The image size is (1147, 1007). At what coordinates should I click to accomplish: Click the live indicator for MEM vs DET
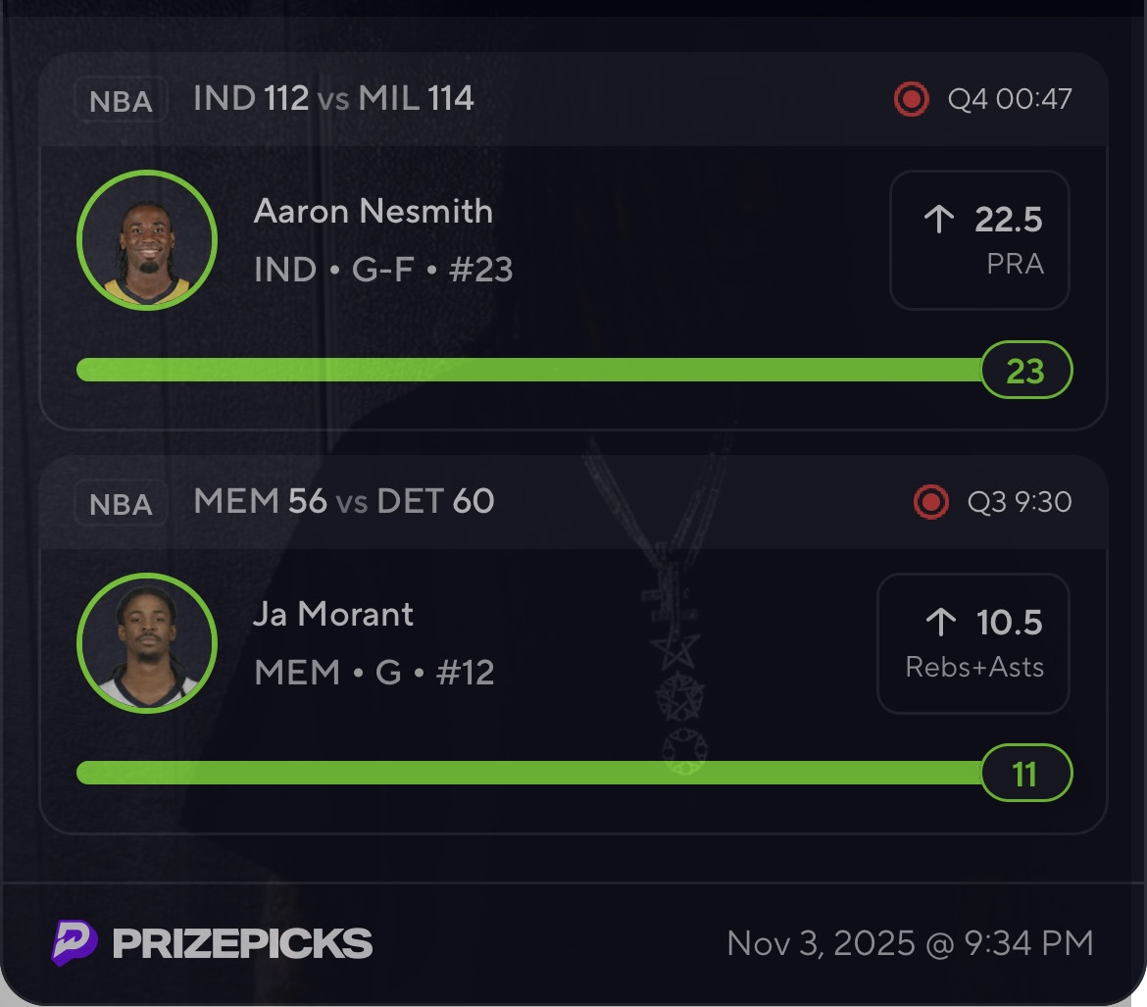[x=930, y=502]
